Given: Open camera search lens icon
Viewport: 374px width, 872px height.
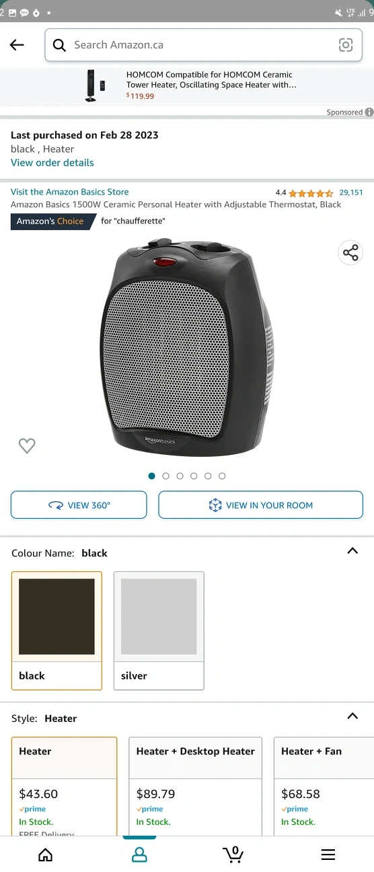Looking at the screenshot, I should [346, 45].
